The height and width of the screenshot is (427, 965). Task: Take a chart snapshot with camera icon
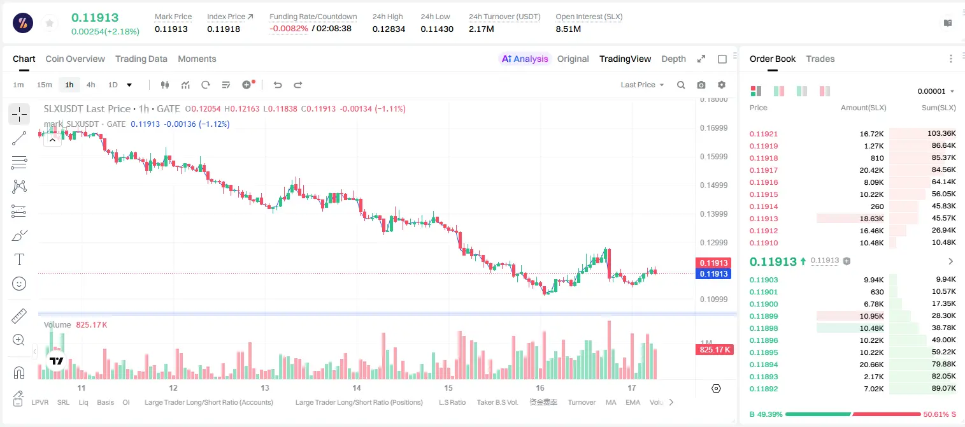(701, 85)
